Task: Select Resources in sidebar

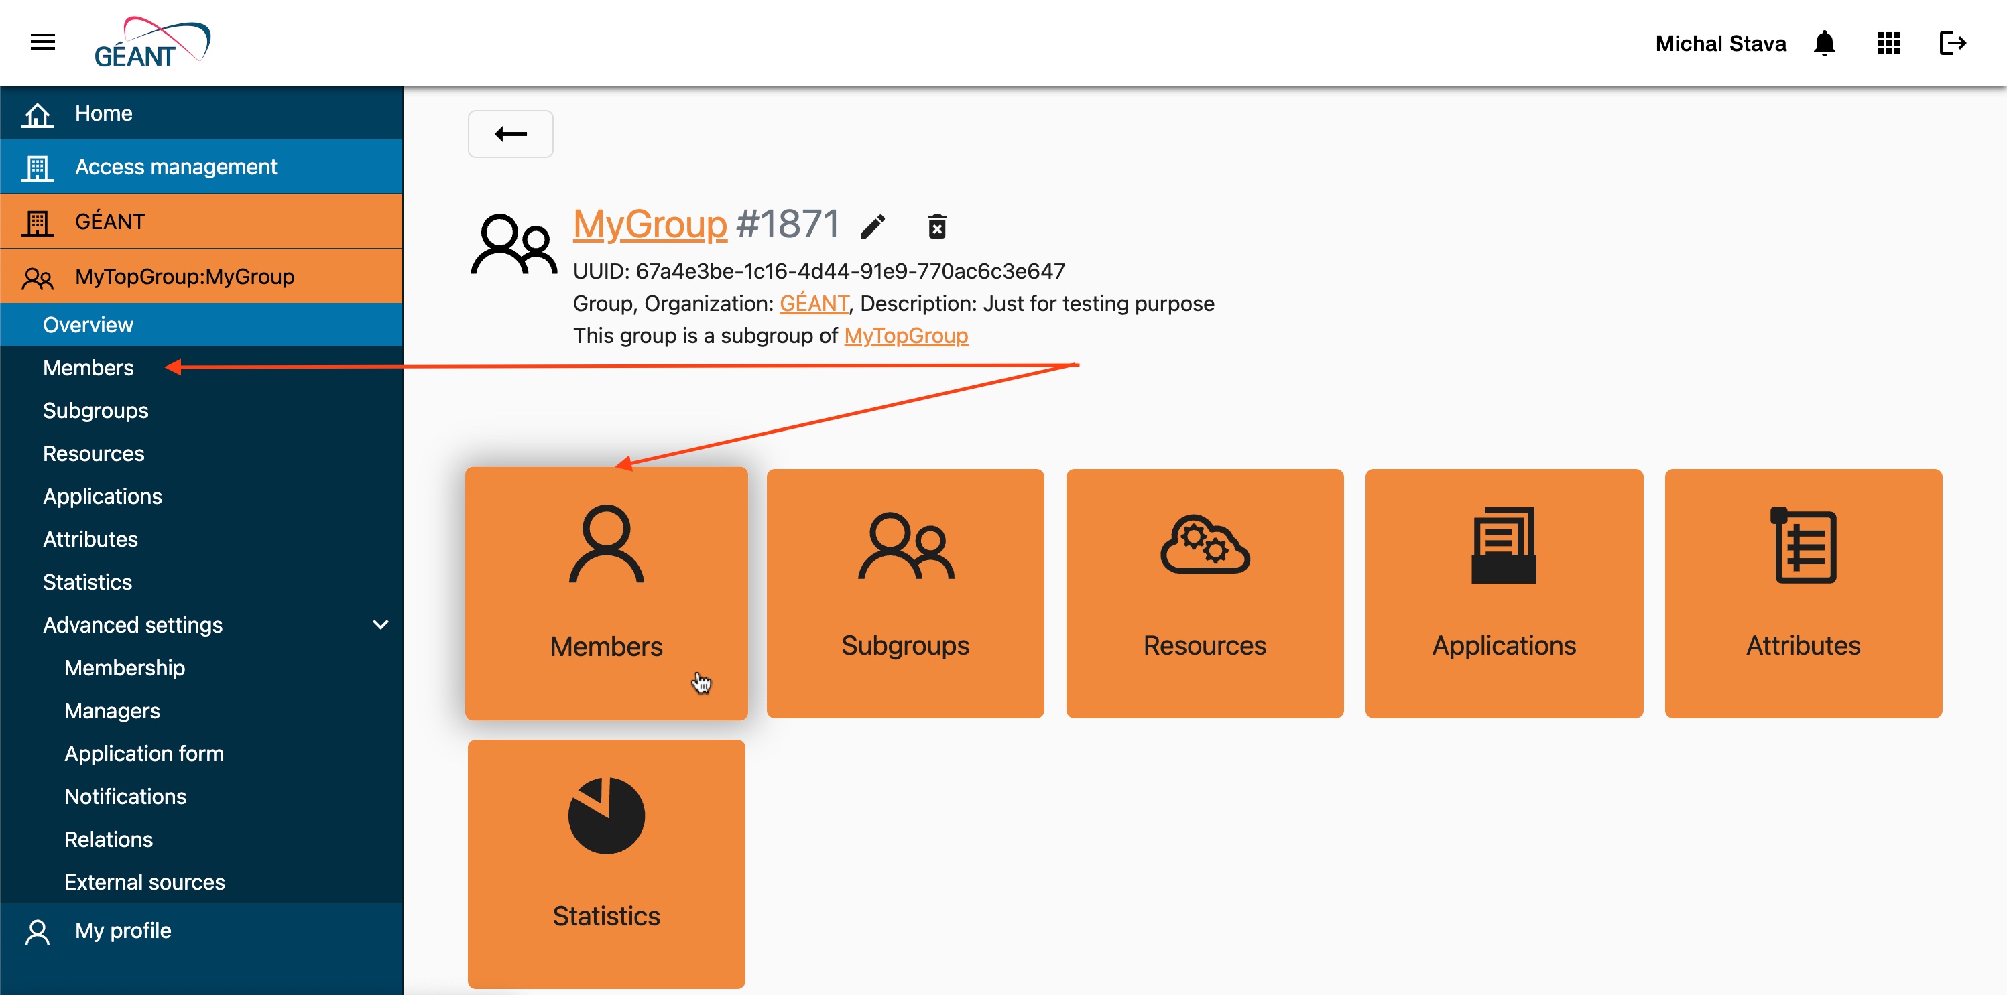Action: coord(202,453)
